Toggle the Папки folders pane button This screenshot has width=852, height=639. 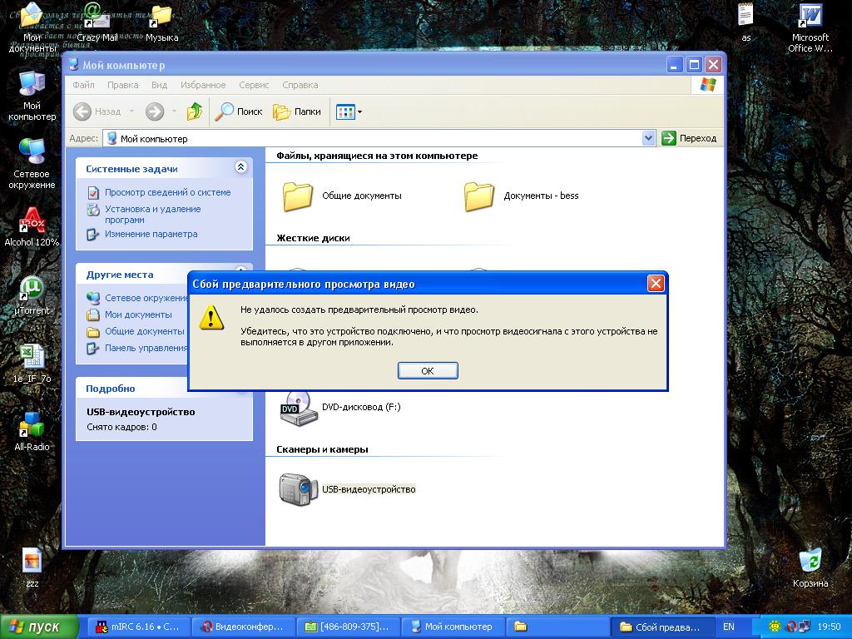coord(297,111)
